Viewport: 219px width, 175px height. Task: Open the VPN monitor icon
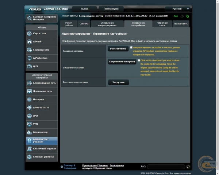click(29, 124)
